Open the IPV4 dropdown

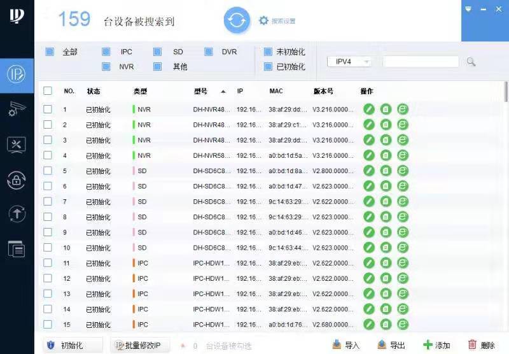[x=349, y=62]
